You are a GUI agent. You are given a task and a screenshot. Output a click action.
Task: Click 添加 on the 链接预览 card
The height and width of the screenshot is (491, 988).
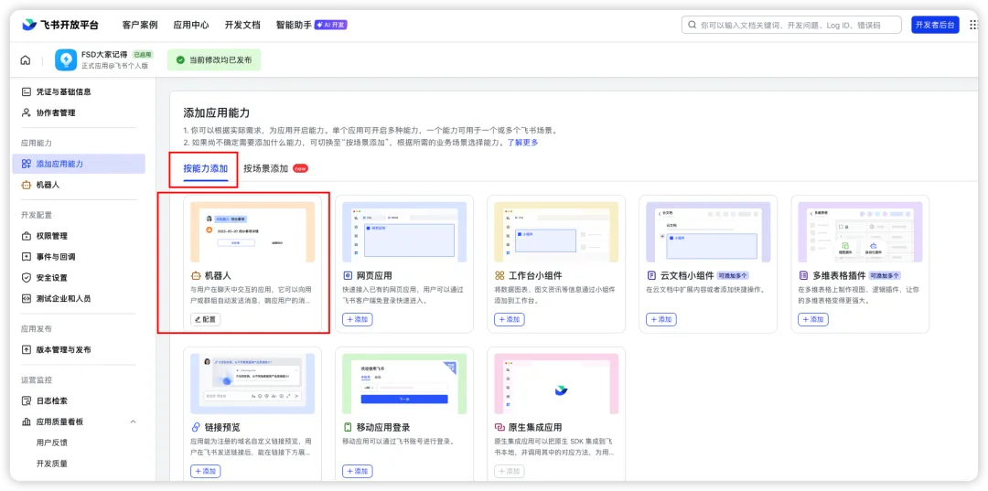coord(206,472)
